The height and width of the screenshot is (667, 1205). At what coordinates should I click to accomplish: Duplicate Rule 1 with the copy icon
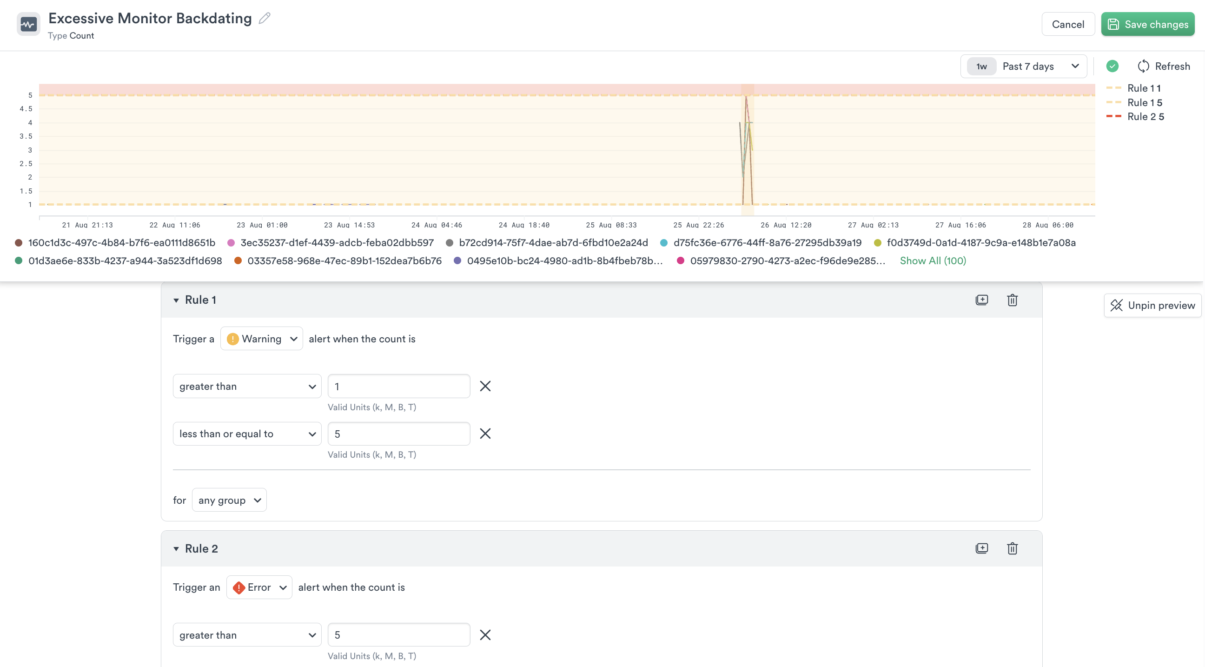981,300
